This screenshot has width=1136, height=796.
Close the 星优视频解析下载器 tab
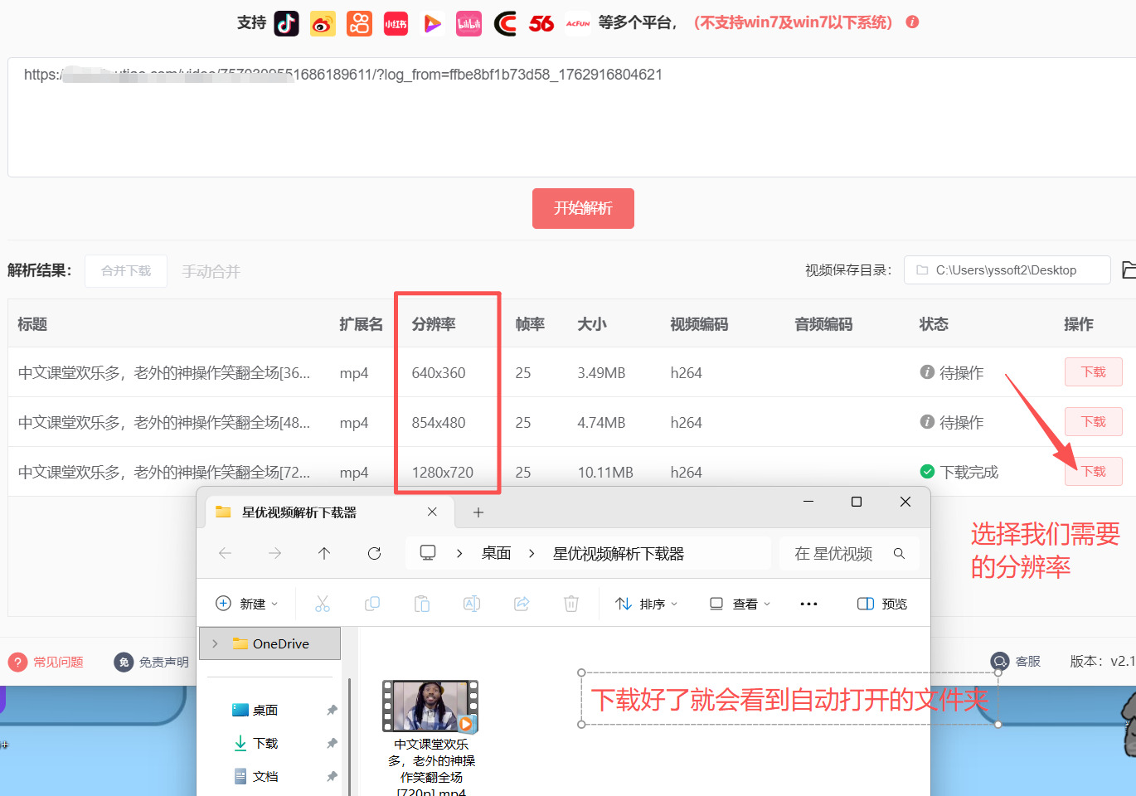click(432, 512)
